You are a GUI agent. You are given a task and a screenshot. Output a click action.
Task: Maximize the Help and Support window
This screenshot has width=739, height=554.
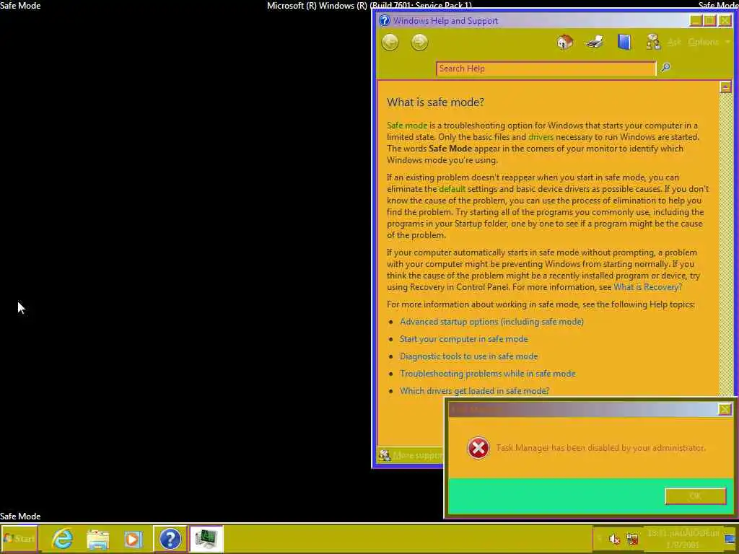[710, 20]
